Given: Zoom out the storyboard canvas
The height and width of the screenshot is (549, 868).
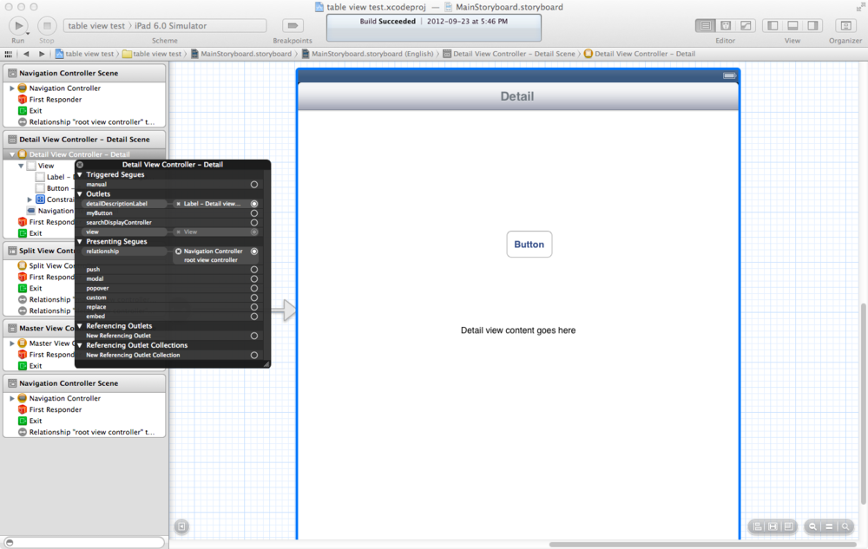Looking at the screenshot, I should click(x=813, y=526).
